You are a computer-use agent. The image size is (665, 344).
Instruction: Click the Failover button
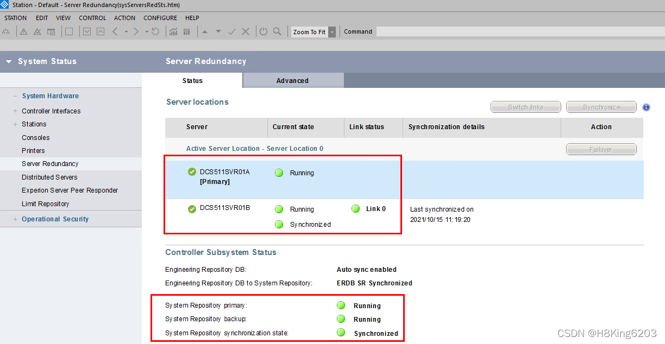[601, 149]
